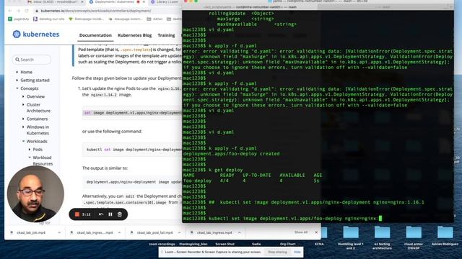This screenshot has height=259, width=462.
Task: Hide the Loom sharing notice
Action: [297, 252]
